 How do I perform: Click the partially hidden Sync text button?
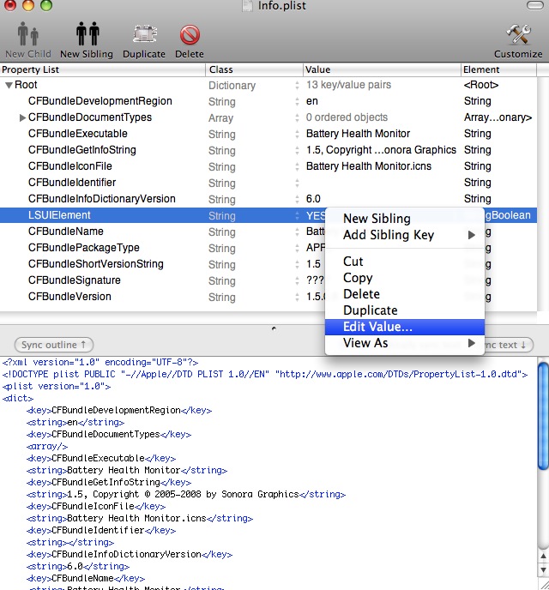(509, 345)
